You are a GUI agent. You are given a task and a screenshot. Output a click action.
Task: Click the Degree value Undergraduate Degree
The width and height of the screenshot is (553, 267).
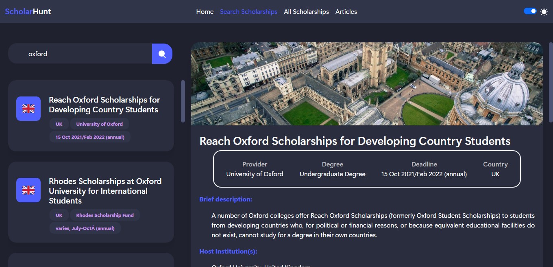333,174
